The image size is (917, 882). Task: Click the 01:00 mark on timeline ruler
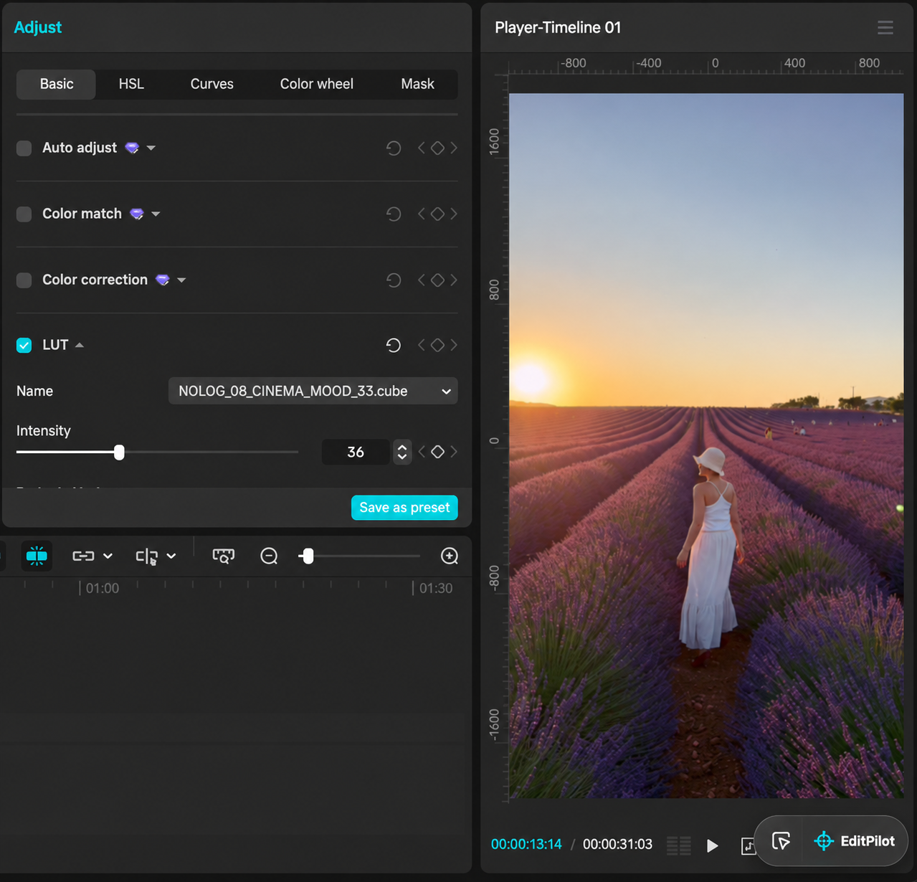(x=102, y=588)
